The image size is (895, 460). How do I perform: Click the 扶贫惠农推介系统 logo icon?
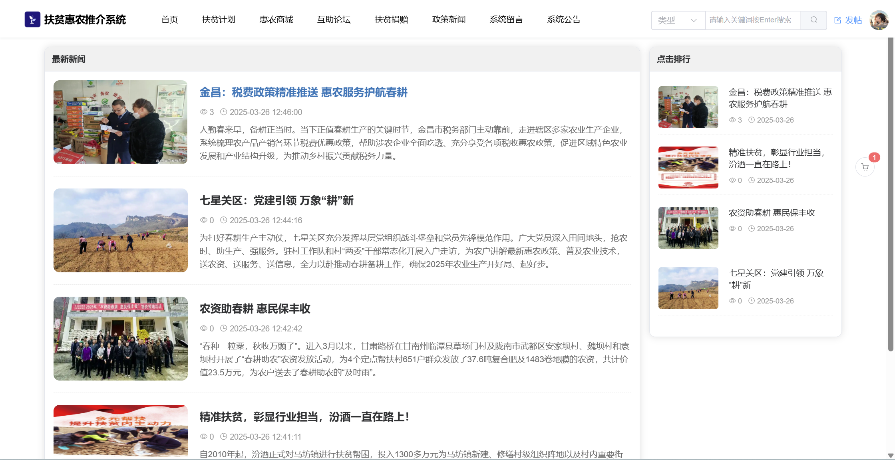pos(32,19)
